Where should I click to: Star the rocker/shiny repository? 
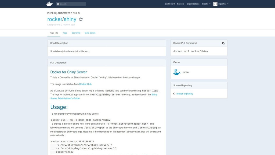[x=81, y=19]
